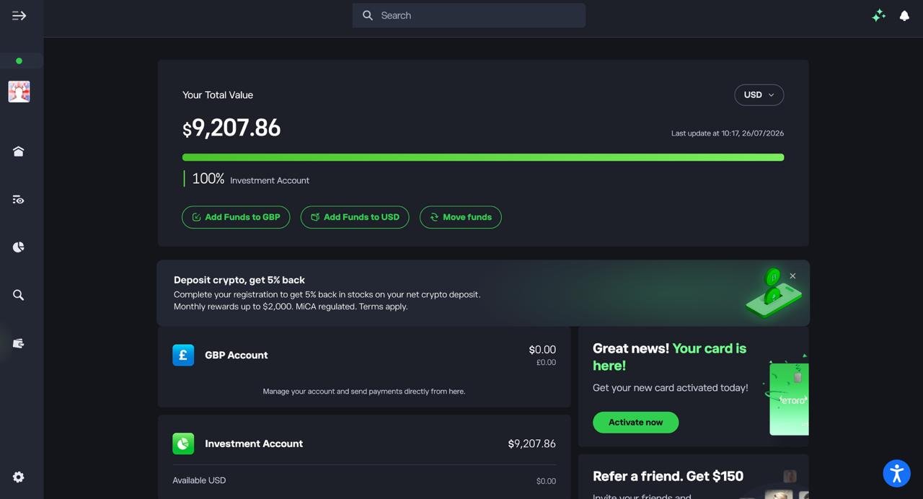The height and width of the screenshot is (499, 923).
Task: Dismiss the Deposit crypto banner
Action: click(x=792, y=276)
